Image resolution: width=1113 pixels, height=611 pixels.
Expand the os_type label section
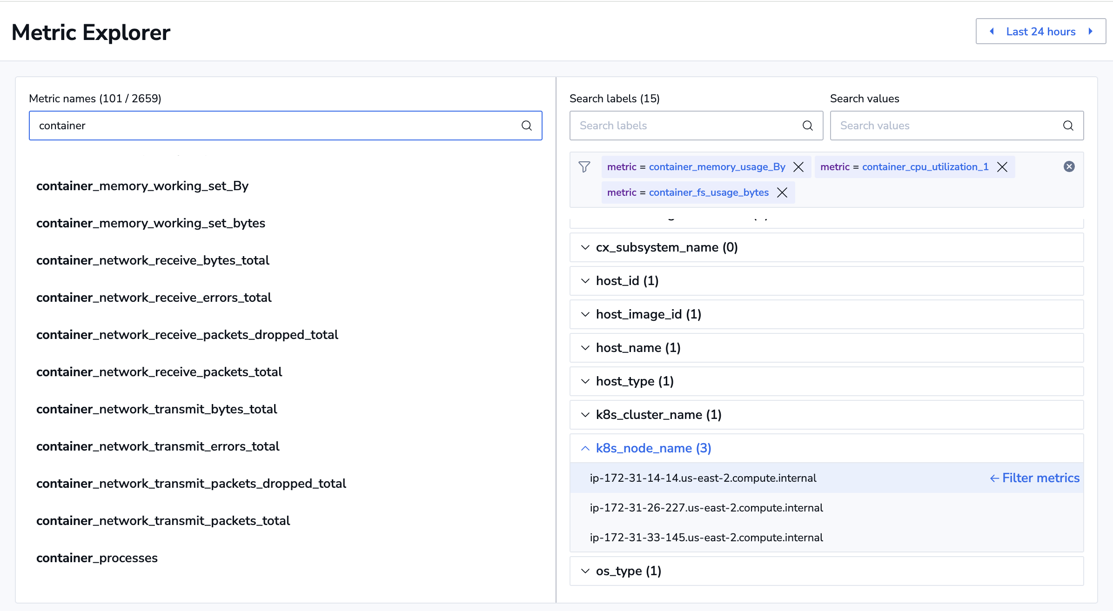pos(628,571)
